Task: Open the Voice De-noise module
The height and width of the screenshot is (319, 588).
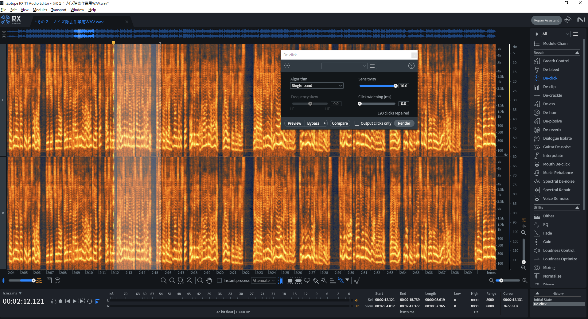Action: 556,198
